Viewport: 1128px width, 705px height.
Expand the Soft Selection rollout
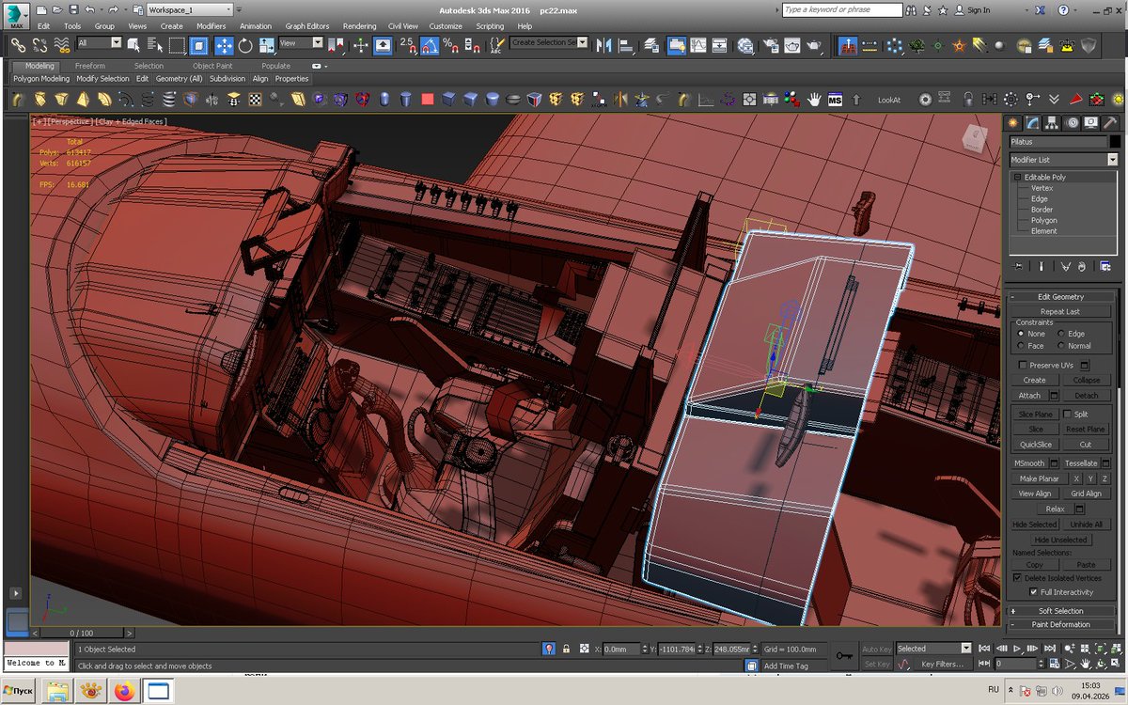[x=1060, y=611]
